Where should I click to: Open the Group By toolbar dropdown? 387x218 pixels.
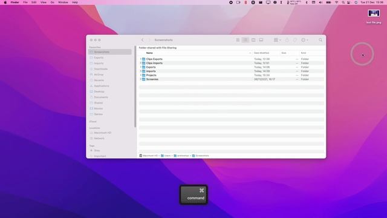[x=277, y=40]
